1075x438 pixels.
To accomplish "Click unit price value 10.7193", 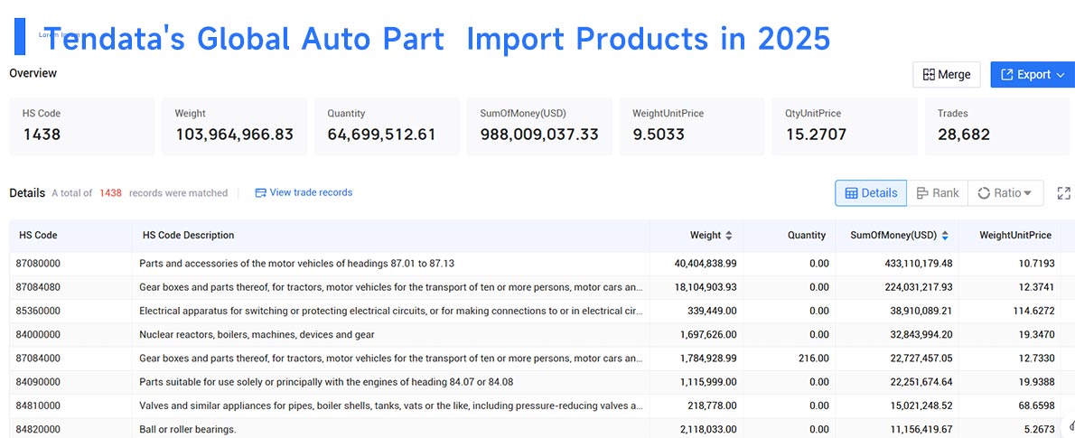I will click(1037, 263).
